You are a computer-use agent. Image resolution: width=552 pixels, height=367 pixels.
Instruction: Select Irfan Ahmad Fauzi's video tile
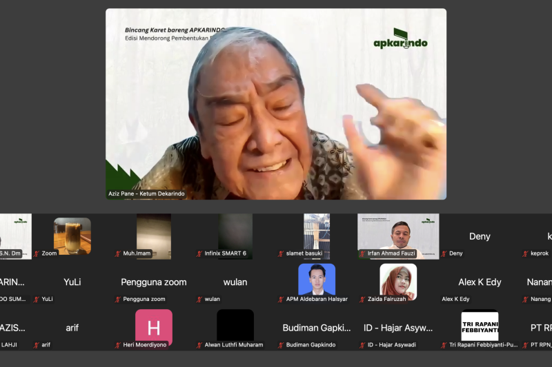click(x=398, y=236)
